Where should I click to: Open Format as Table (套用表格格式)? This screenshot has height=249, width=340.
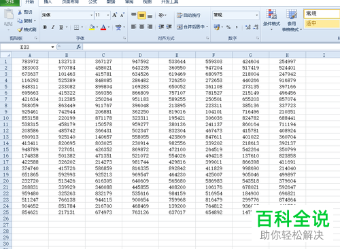pos(292,20)
